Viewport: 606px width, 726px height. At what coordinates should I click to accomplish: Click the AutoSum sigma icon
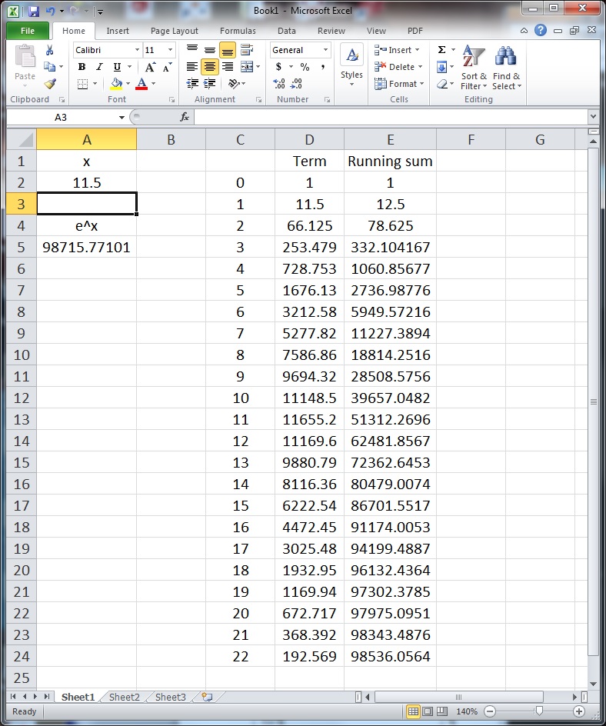442,50
